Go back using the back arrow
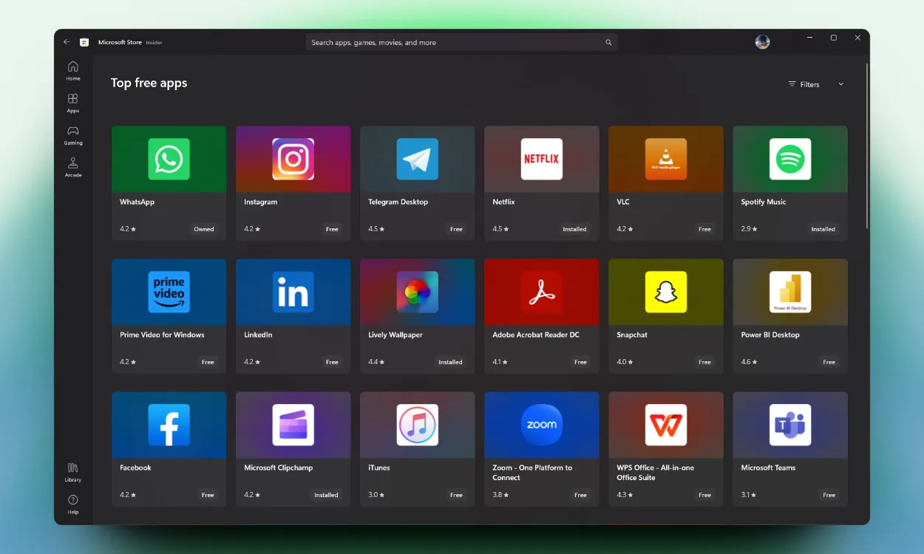The height and width of the screenshot is (554, 924). tap(67, 42)
